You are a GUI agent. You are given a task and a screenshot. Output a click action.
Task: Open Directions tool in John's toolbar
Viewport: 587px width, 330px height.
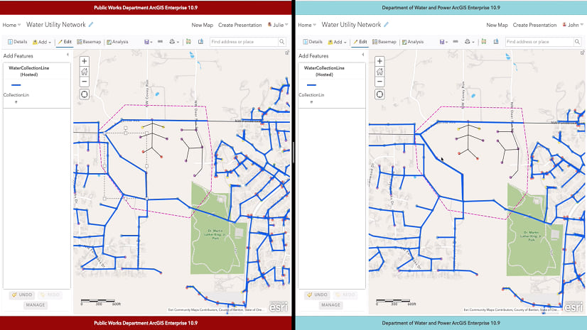(x=484, y=41)
